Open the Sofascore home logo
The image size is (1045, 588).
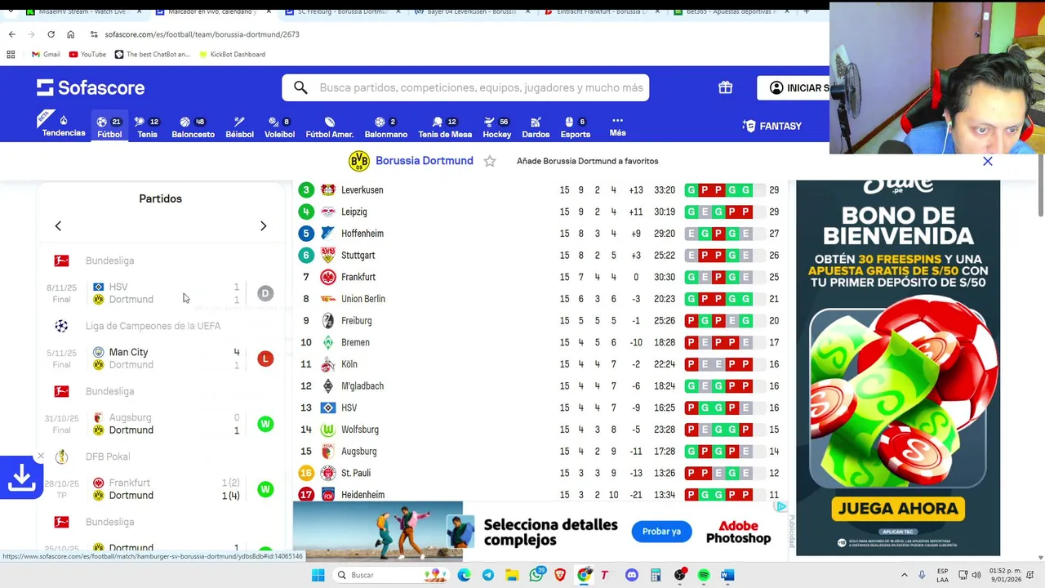click(x=91, y=87)
